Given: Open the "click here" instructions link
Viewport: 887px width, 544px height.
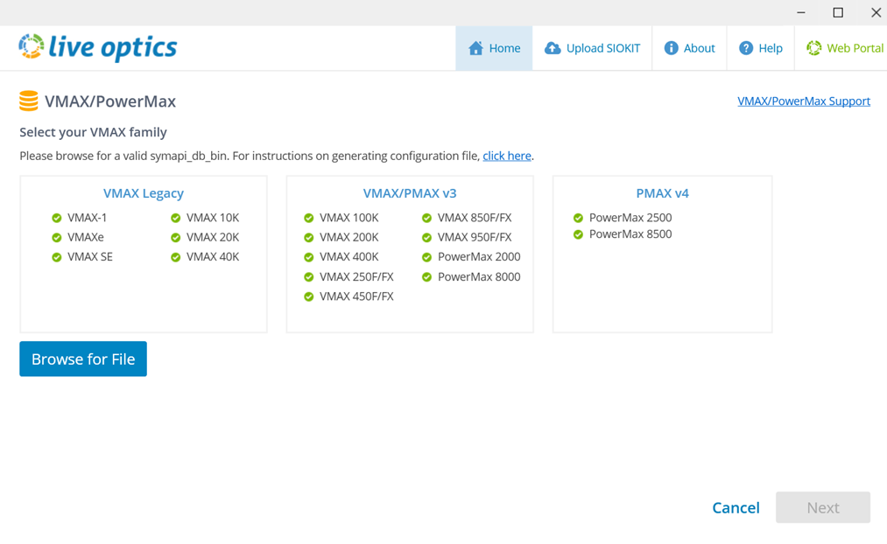Looking at the screenshot, I should pyautogui.click(x=507, y=155).
